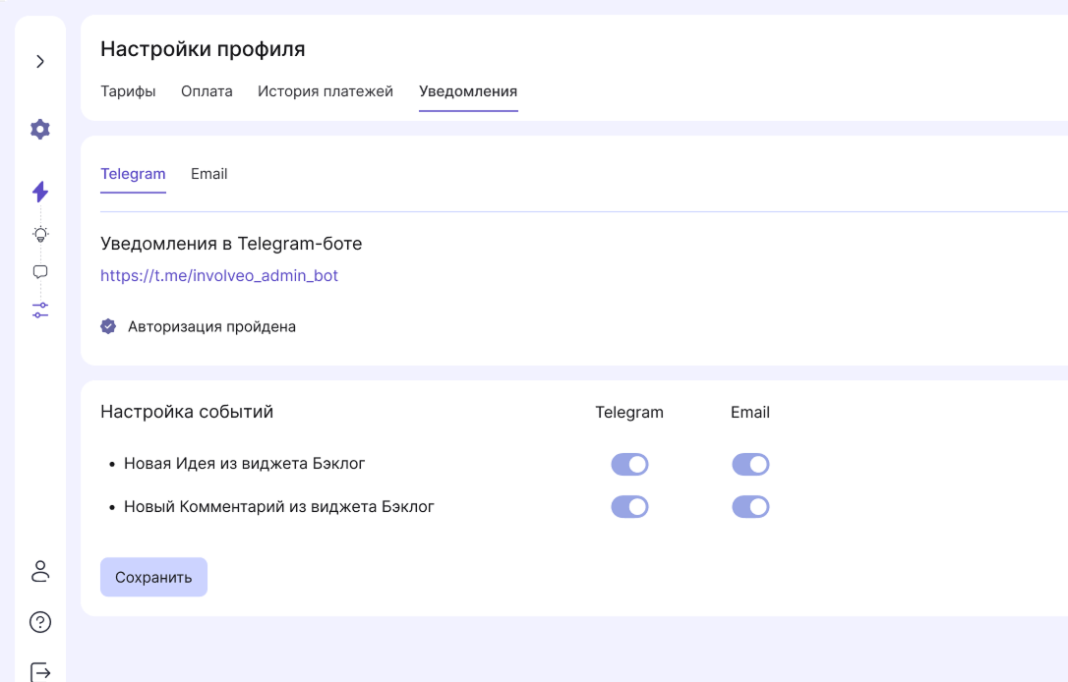This screenshot has height=682, width=1068.
Task: Switch to the Тарифы tab
Action: (x=128, y=91)
